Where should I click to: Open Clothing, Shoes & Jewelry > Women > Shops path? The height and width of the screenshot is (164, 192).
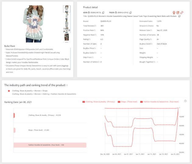(x=30, y=91)
